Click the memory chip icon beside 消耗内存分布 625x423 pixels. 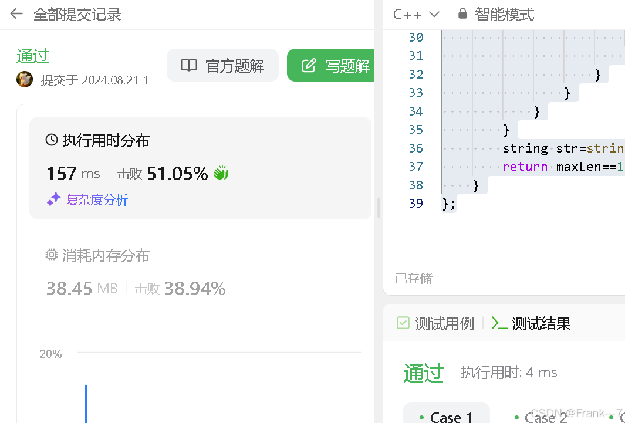pyautogui.click(x=52, y=255)
